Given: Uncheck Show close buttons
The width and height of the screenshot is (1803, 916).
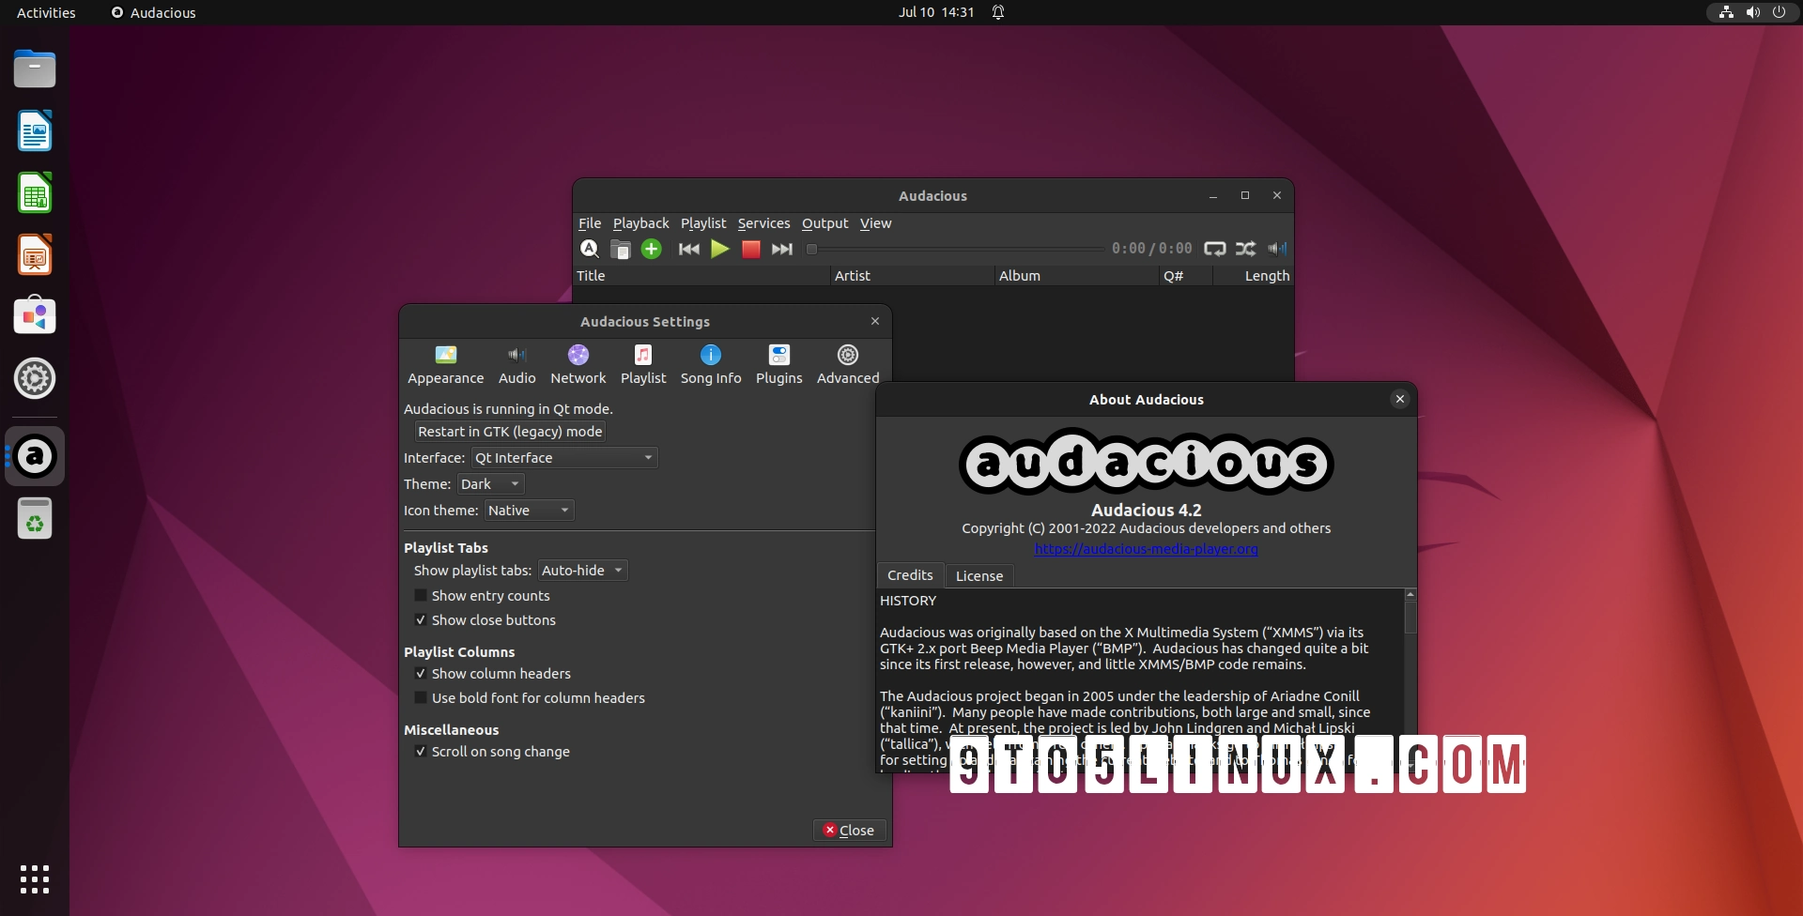Looking at the screenshot, I should 421,619.
